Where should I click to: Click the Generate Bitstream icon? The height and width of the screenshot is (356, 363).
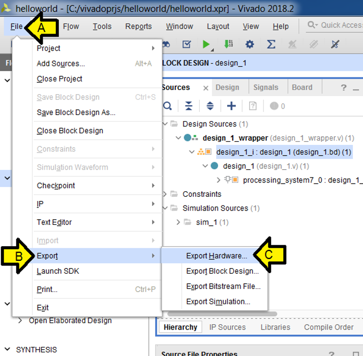pos(228,45)
